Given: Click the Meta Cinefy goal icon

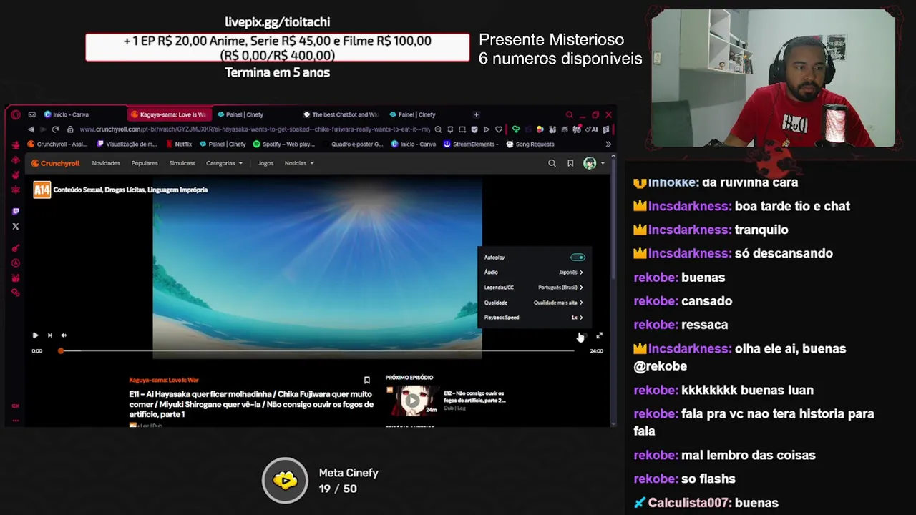Looking at the screenshot, I should (x=285, y=481).
